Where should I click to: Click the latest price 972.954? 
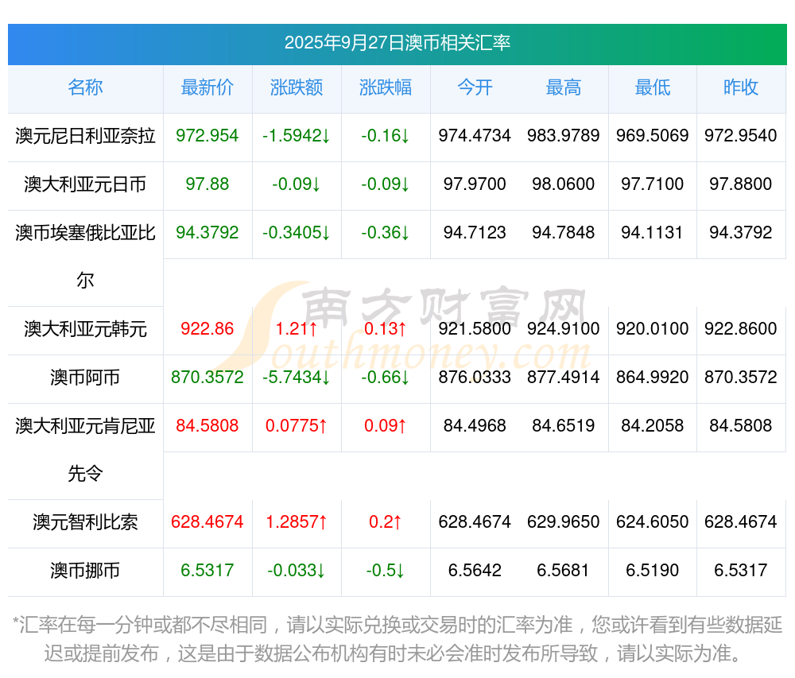tap(207, 136)
